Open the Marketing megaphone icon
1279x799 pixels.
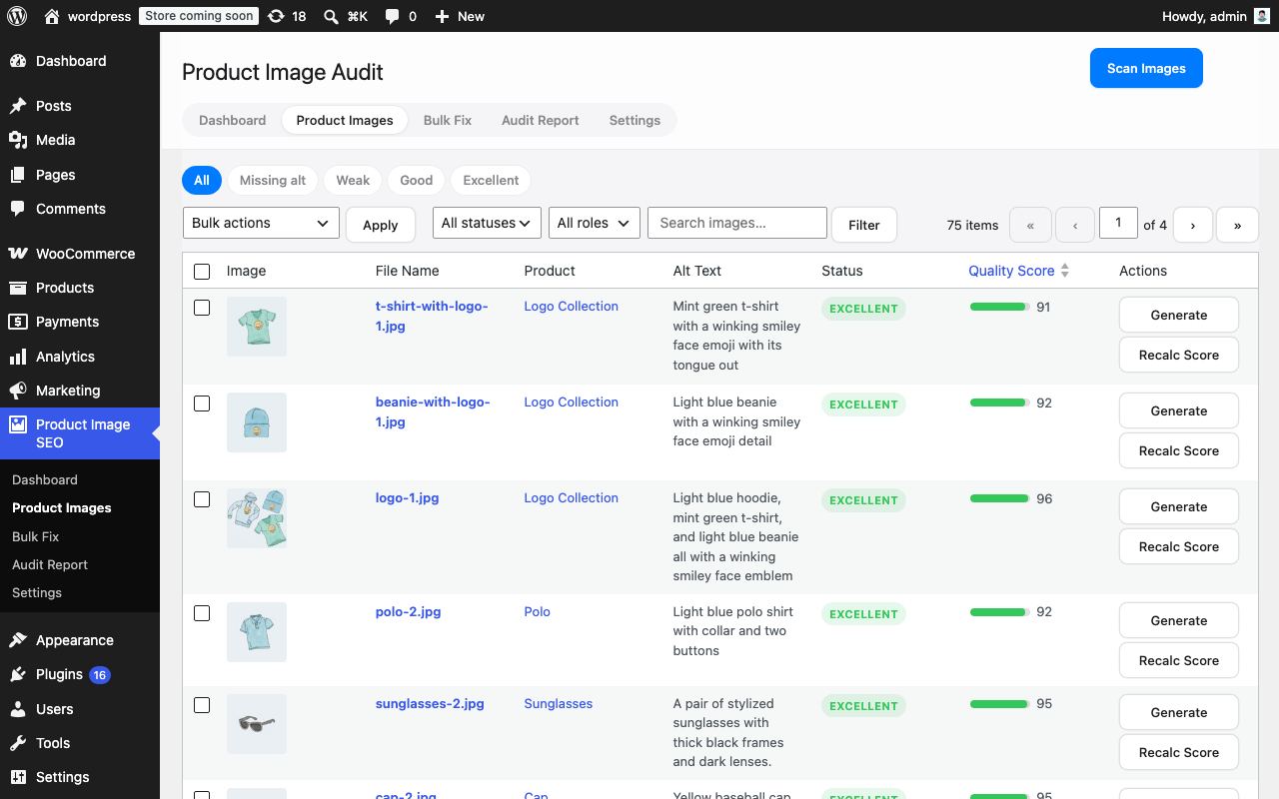(18, 391)
